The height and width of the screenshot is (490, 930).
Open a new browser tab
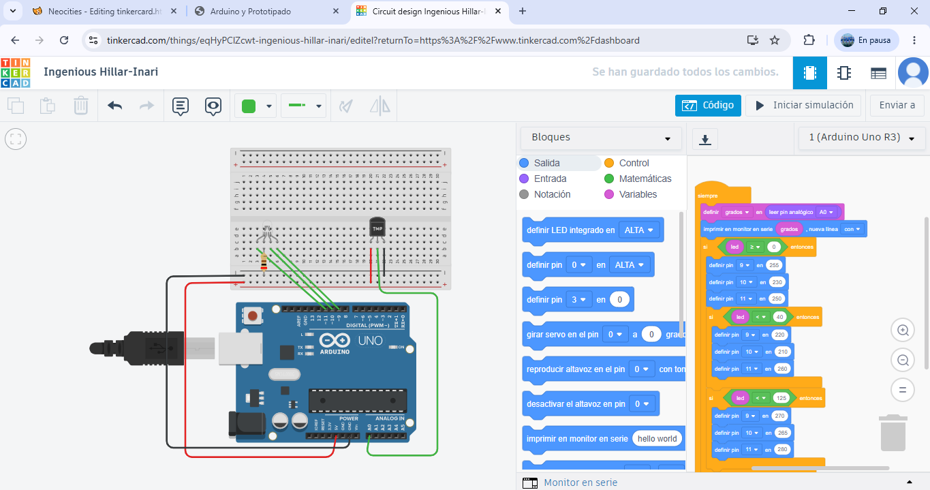pos(523,11)
